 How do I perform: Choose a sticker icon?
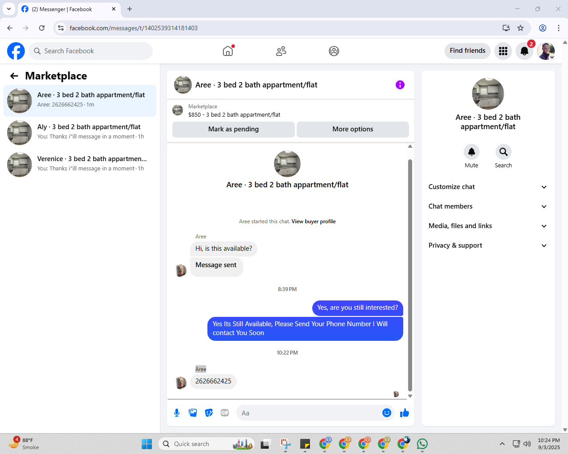(x=209, y=413)
